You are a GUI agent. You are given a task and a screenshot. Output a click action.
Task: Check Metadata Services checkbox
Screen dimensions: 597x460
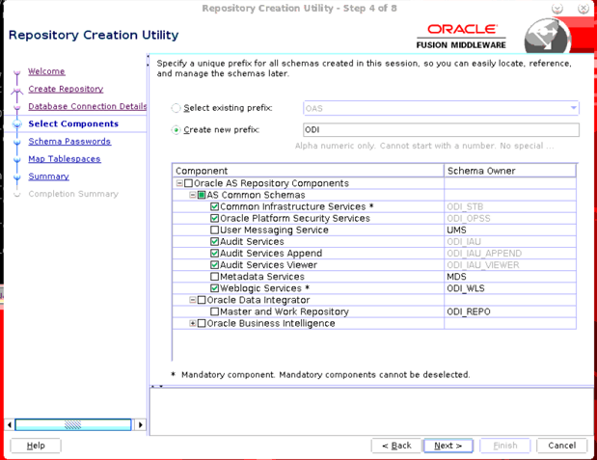(x=214, y=277)
